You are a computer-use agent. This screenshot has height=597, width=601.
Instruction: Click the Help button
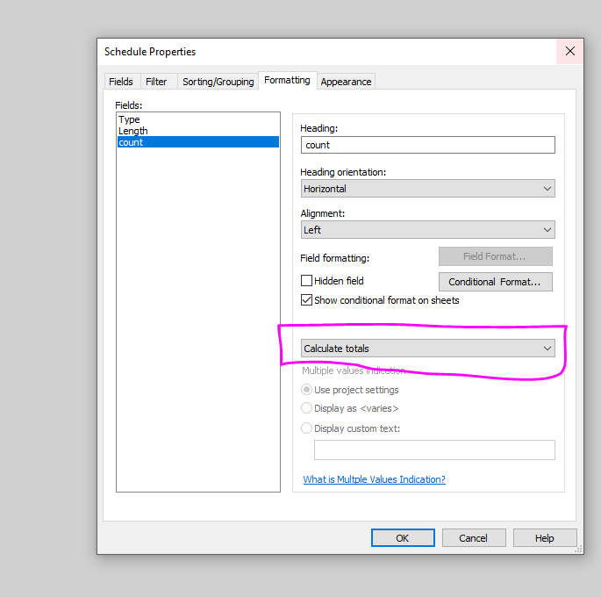(x=544, y=538)
